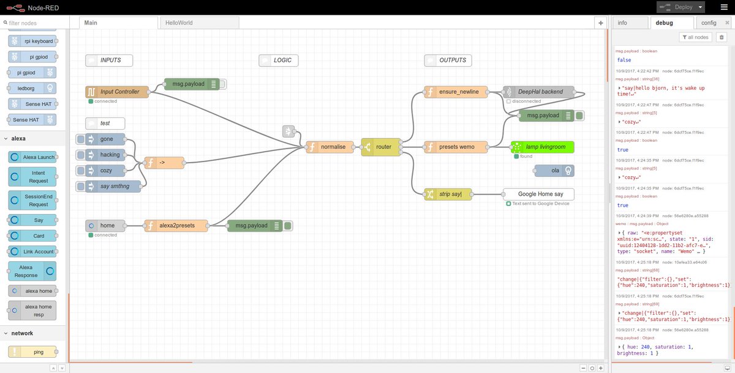Image resolution: width=735 pixels, height=373 pixels.
Task: Select the test comment node
Action: (105, 123)
